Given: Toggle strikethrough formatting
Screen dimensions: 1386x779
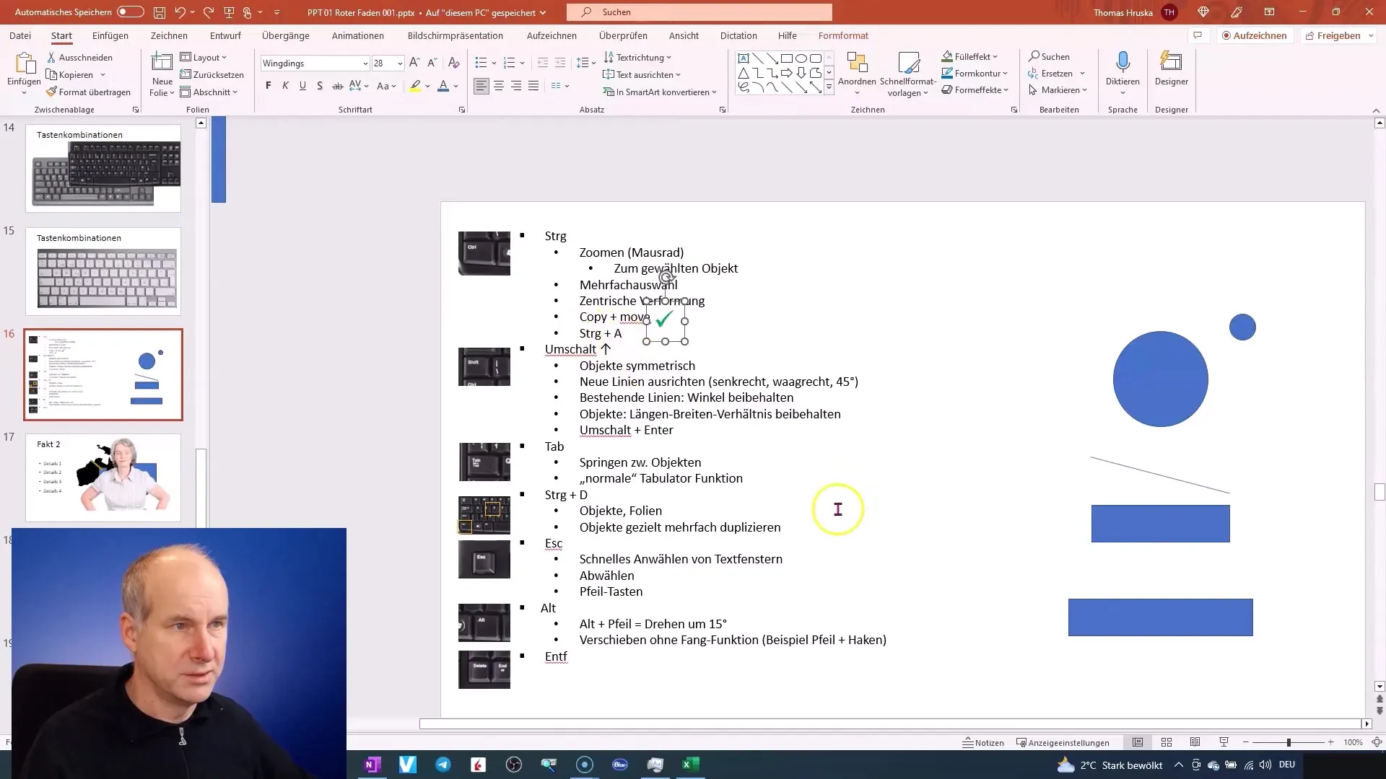Looking at the screenshot, I should 337,86.
